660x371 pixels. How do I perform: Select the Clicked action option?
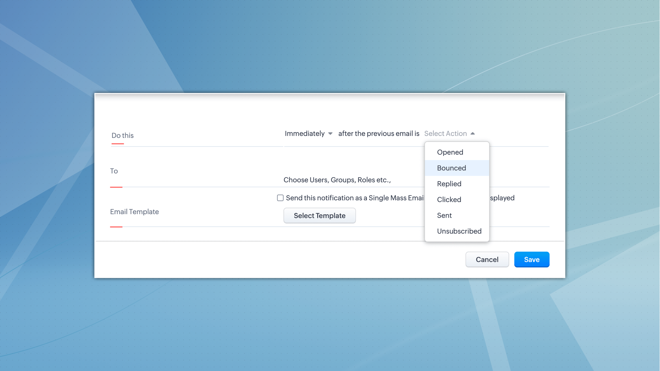449,200
